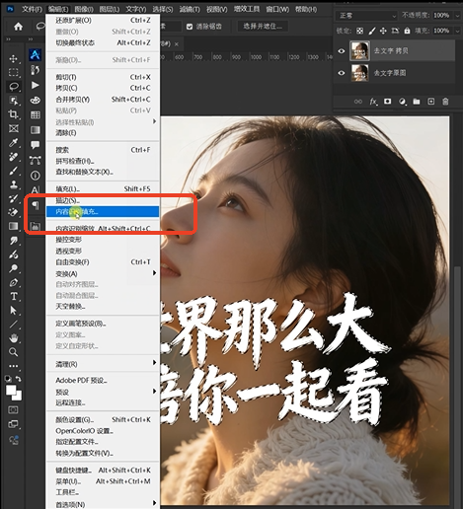Open the Edit Toolbar three-dots menu

pos(13,366)
